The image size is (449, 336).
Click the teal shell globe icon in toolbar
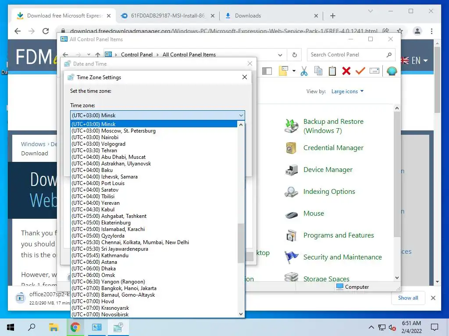click(392, 71)
